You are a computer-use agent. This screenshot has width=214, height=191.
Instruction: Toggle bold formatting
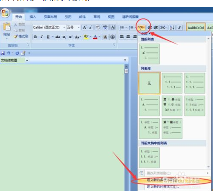[x=35, y=37]
